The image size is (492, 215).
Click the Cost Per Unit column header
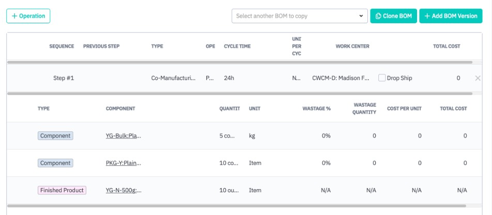[x=405, y=109]
